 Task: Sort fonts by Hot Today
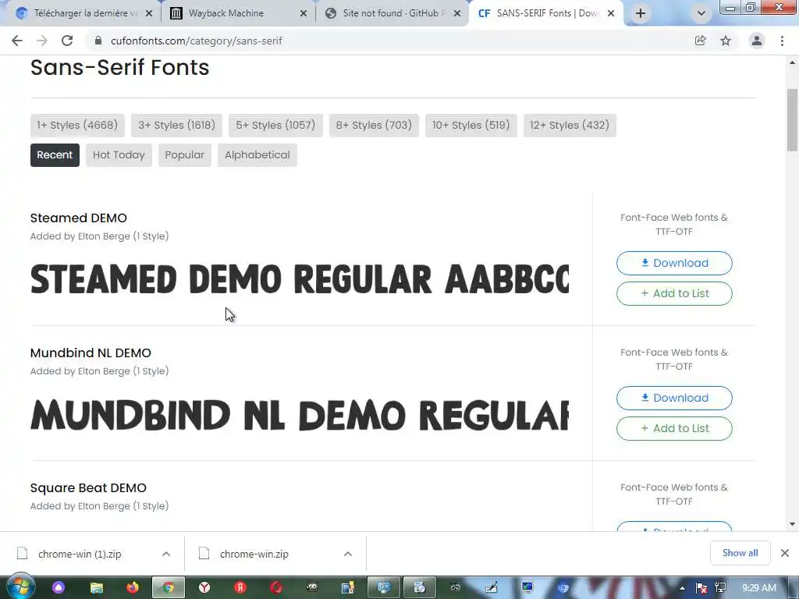coord(119,155)
